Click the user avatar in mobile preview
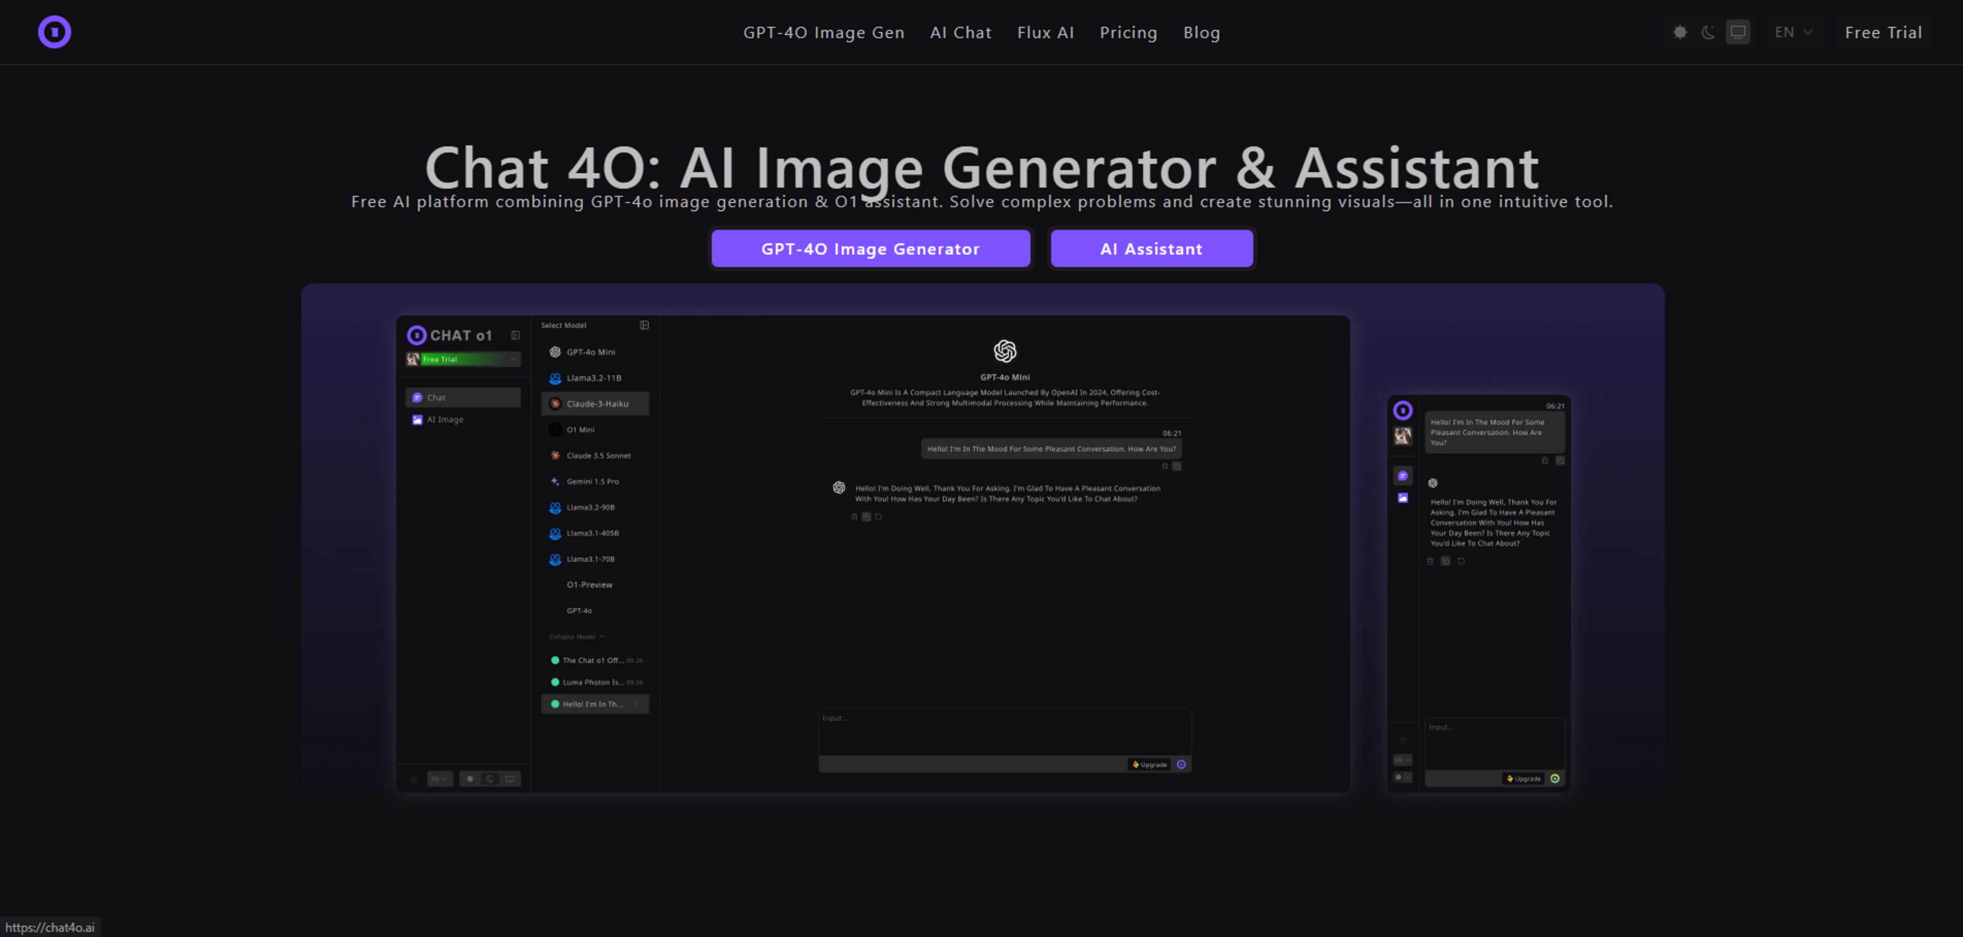Screen dimensions: 1963x937 point(1402,436)
